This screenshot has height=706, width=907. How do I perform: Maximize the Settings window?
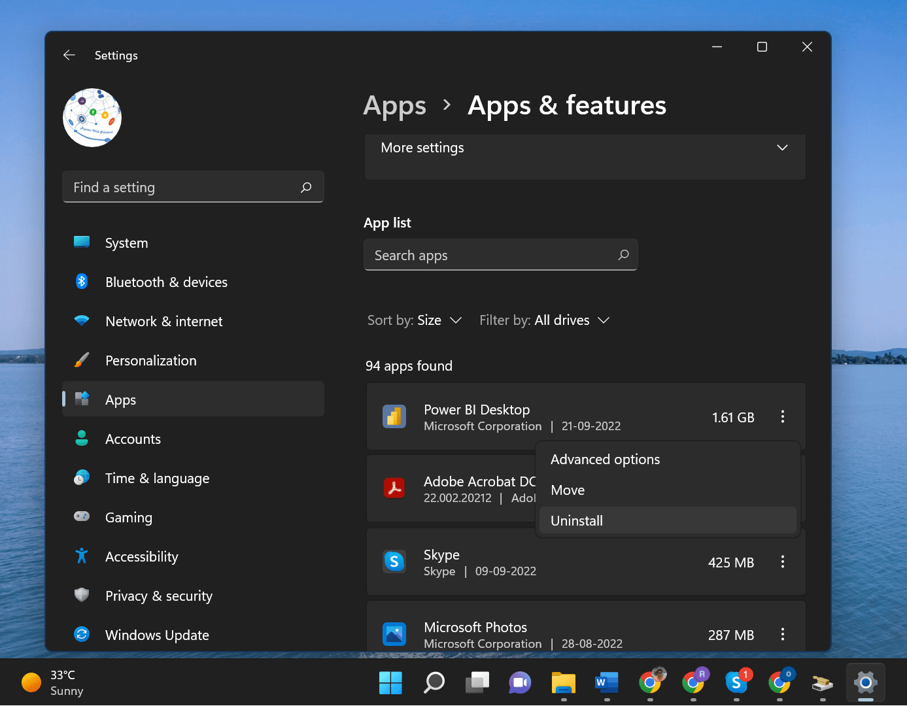tap(762, 47)
